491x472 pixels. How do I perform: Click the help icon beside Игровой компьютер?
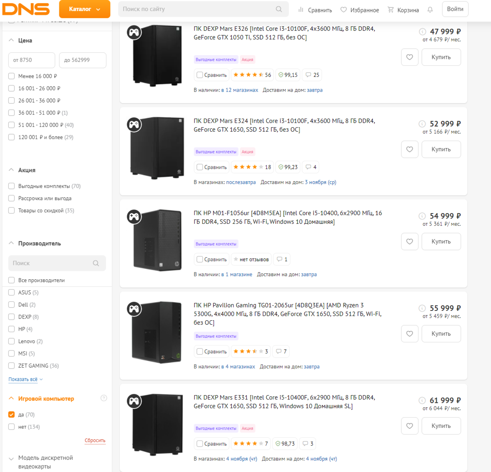click(104, 398)
